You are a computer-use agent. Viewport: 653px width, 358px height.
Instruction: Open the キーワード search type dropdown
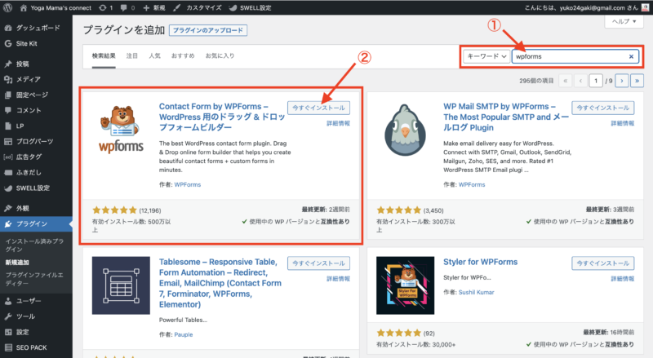[x=486, y=56]
